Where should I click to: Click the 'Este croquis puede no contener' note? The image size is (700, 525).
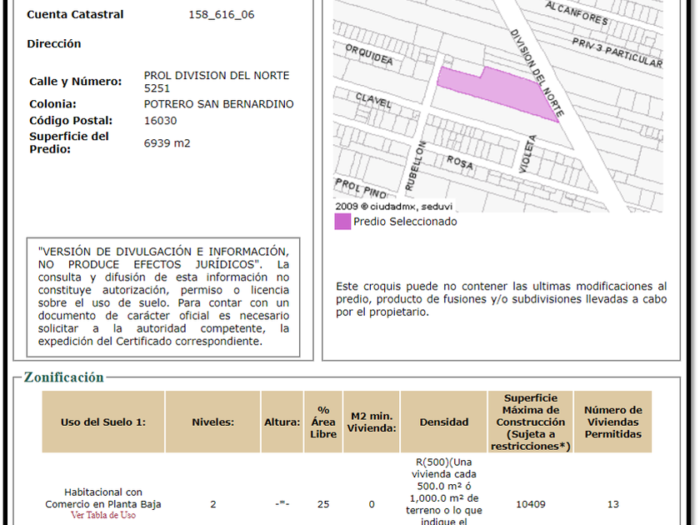point(502,298)
